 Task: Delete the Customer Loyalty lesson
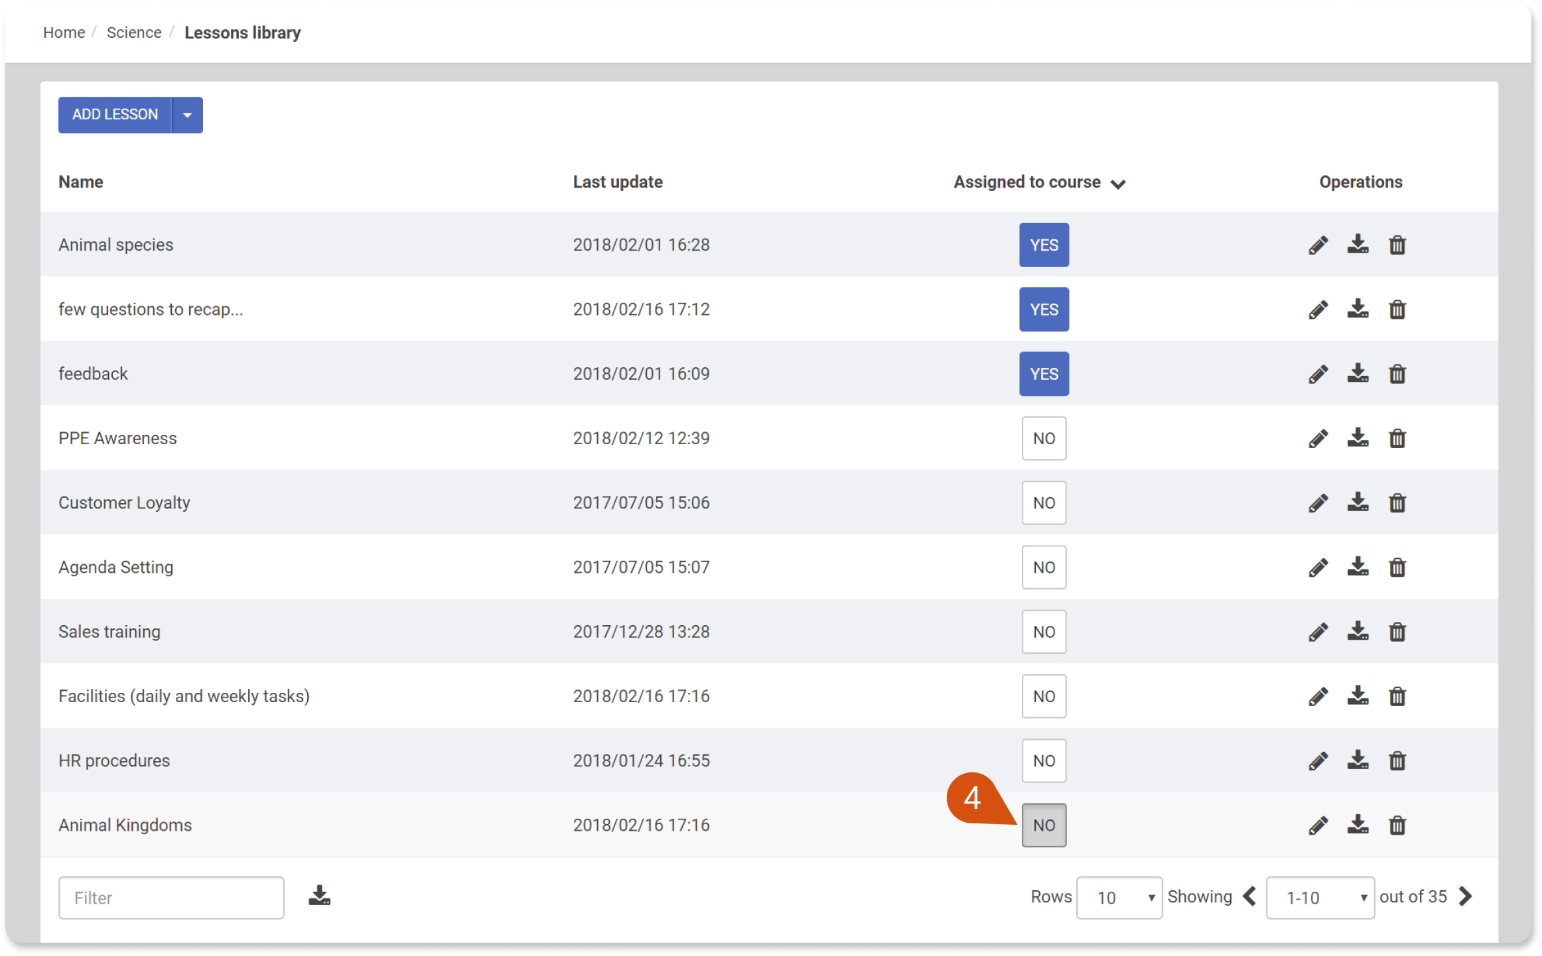(x=1397, y=503)
